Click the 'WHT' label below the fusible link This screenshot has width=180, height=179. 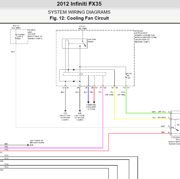point(13,52)
